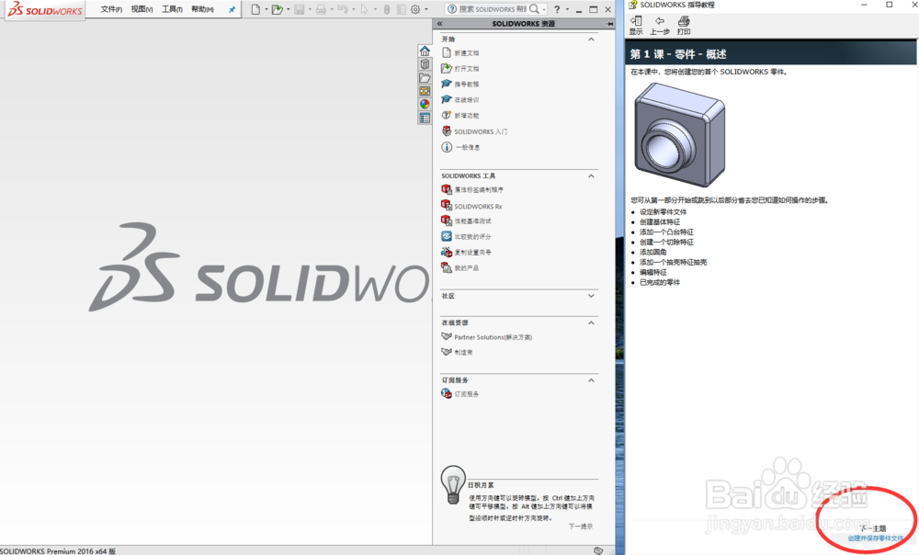Viewport: 919px width, 555px height.
Task: Click 打印 printer icon in tutorial window
Action: 684,25
